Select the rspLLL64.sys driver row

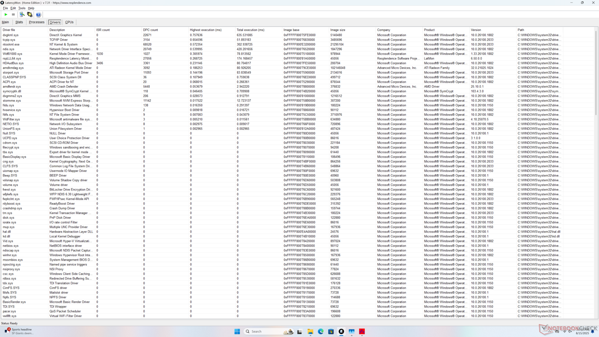pyautogui.click(x=282, y=58)
